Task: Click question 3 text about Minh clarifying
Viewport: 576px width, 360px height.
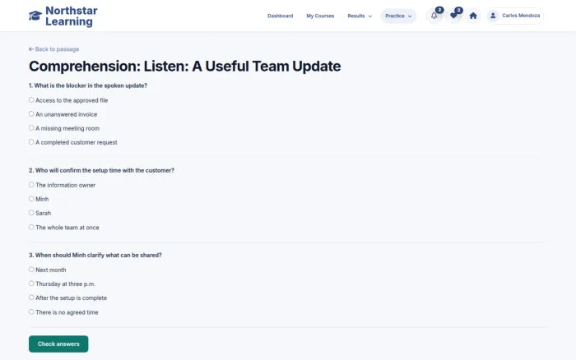Action: pyautogui.click(x=95, y=255)
